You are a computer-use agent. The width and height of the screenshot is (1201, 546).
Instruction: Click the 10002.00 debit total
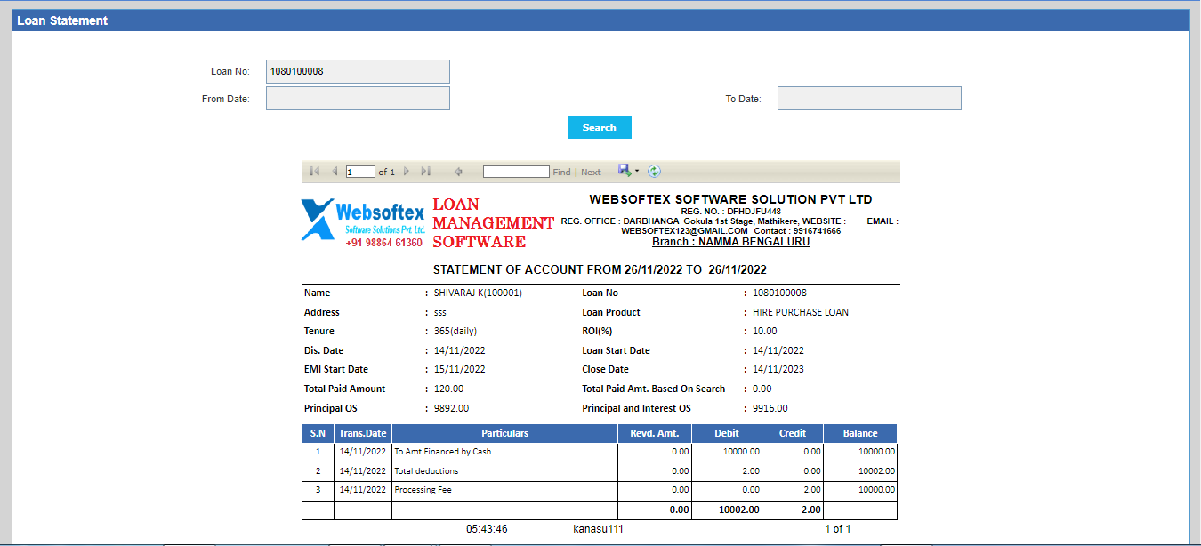(x=739, y=510)
